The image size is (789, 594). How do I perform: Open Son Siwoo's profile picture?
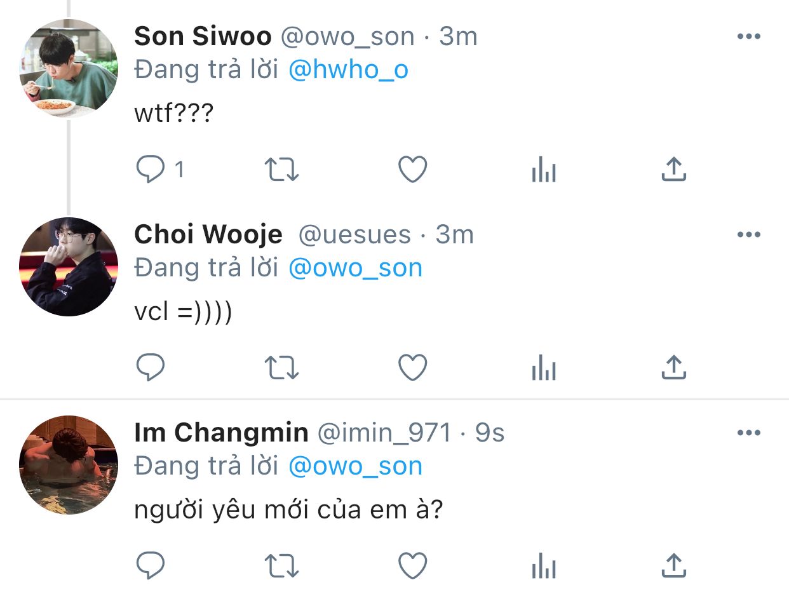[x=69, y=69]
